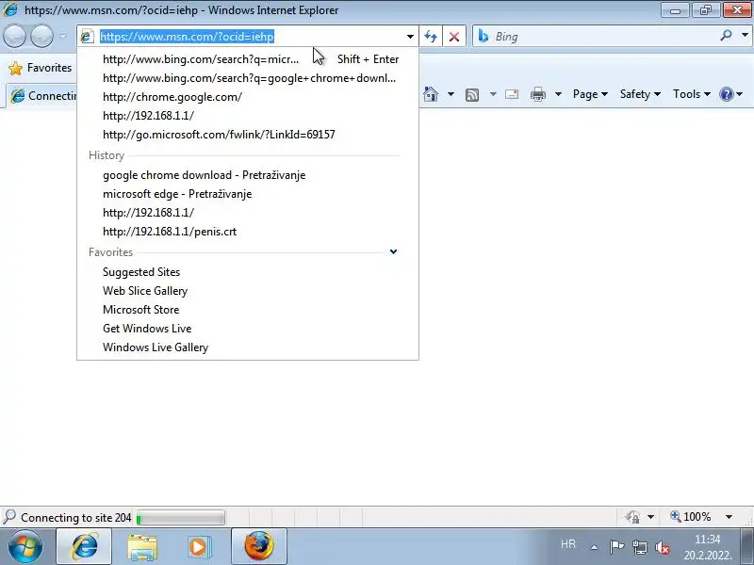Image resolution: width=754 pixels, height=565 pixels.
Task: Open the Favorites star button
Action: point(40,68)
